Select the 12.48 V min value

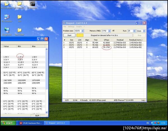tap(21, 62)
